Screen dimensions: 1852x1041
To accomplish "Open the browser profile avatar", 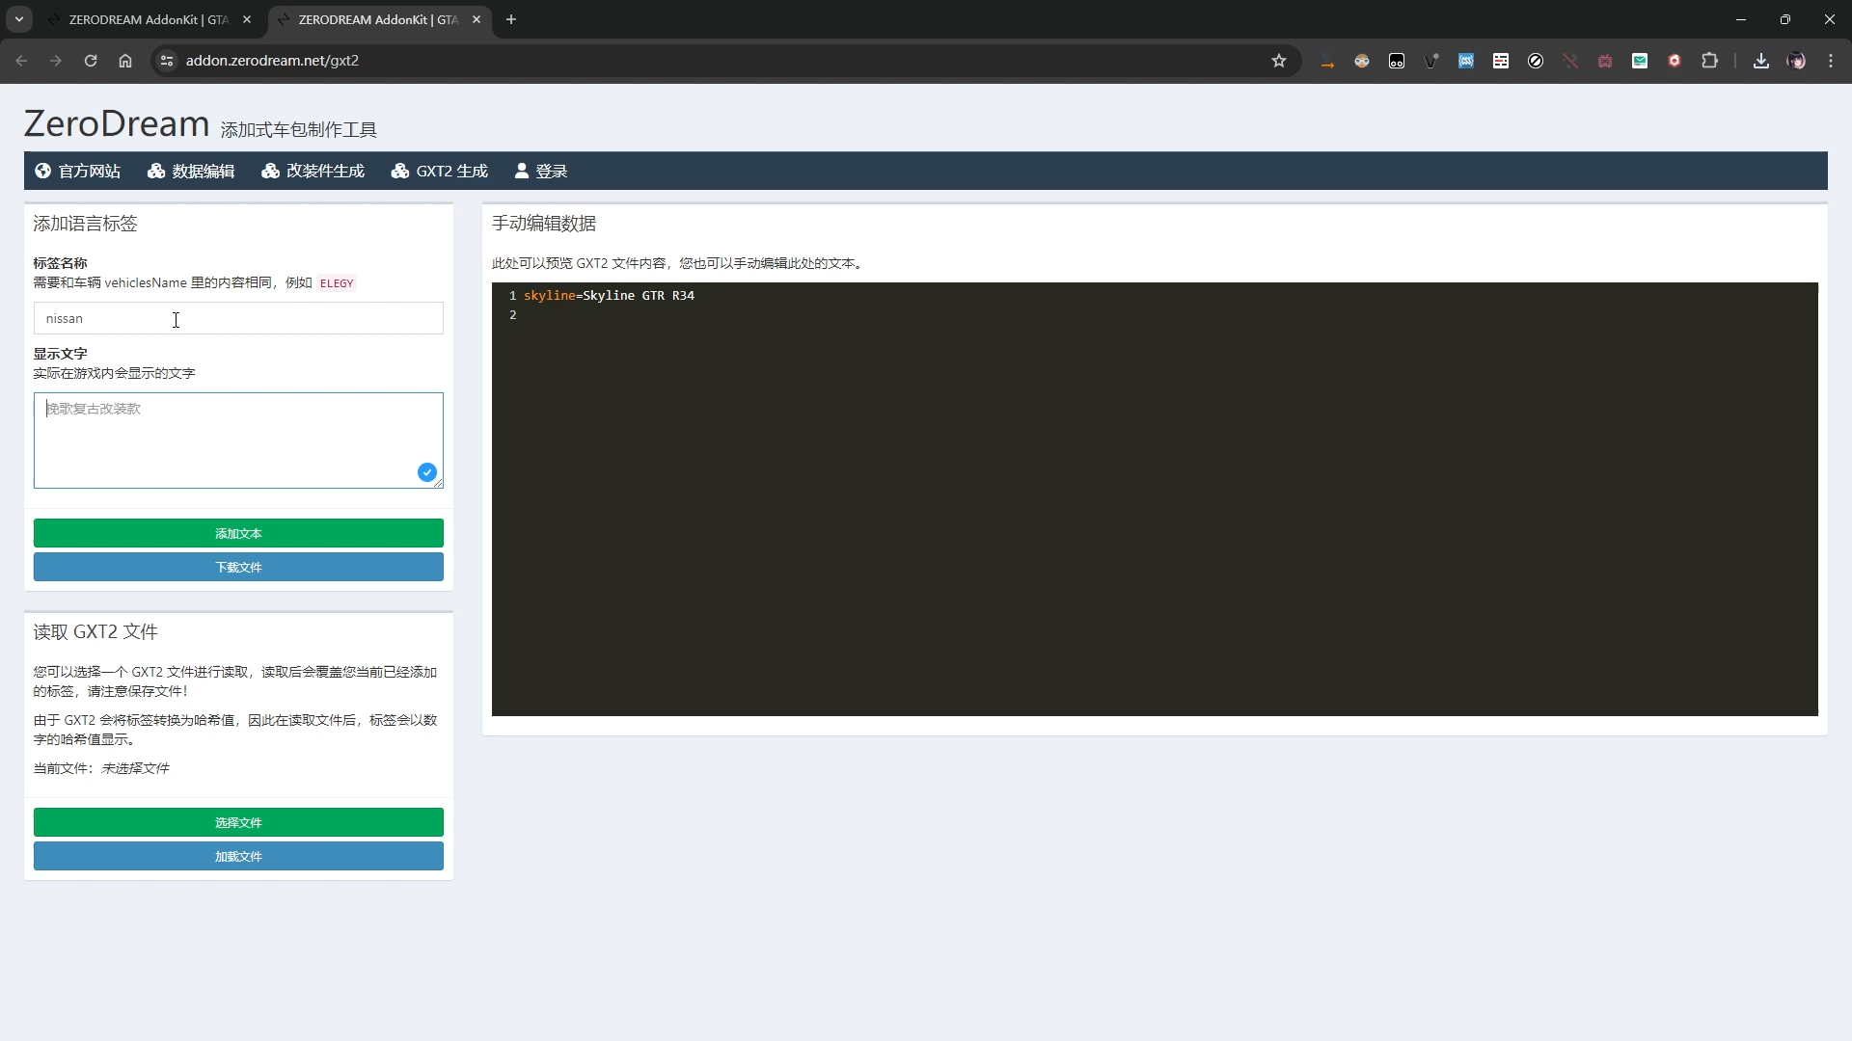I will point(1796,61).
